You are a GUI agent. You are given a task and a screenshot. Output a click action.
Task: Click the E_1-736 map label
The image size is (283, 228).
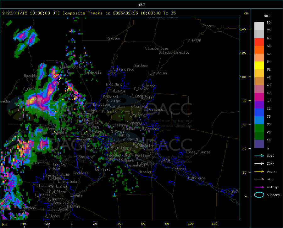(194, 41)
